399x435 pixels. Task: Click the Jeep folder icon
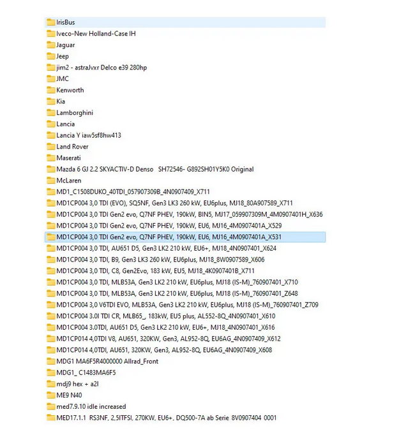pos(51,56)
